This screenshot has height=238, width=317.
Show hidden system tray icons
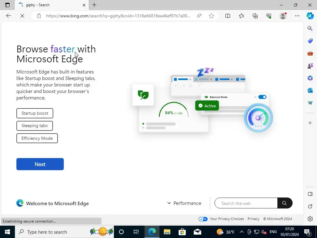point(241,232)
